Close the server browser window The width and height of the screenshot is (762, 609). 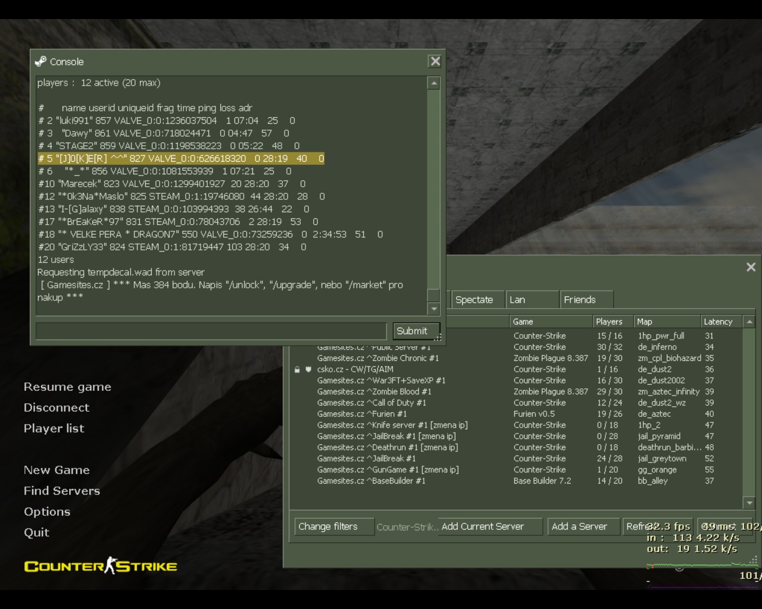click(x=751, y=267)
